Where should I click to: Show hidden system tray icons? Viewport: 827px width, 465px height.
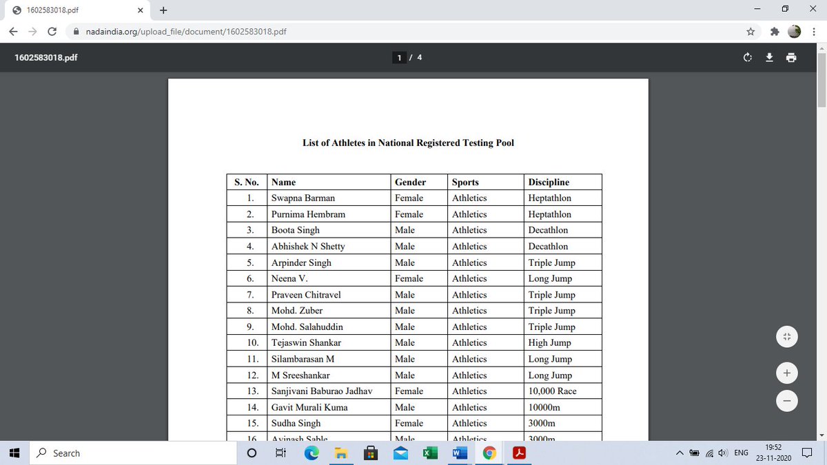click(680, 453)
